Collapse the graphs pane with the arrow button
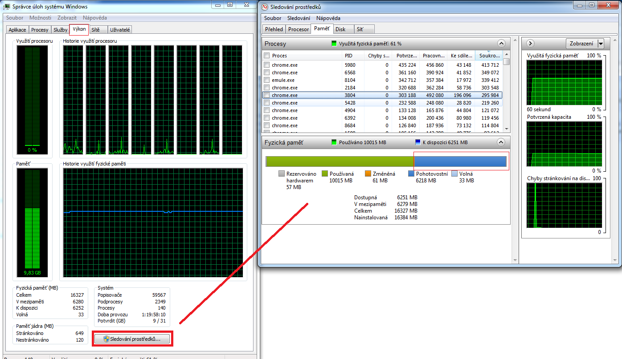622x359 pixels. tap(530, 44)
